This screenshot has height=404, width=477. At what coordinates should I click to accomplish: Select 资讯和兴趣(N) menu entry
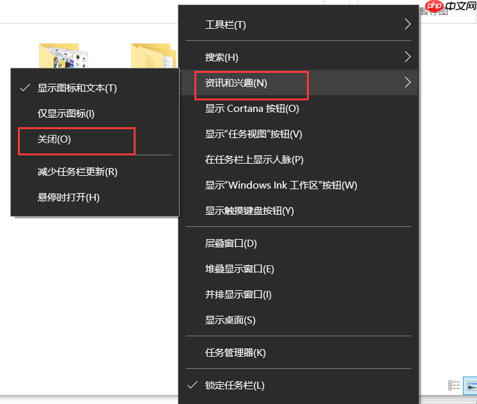click(x=298, y=82)
